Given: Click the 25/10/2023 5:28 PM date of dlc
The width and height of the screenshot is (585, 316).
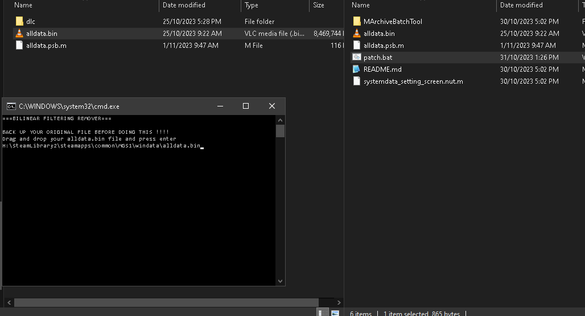Looking at the screenshot, I should pyautogui.click(x=192, y=21).
